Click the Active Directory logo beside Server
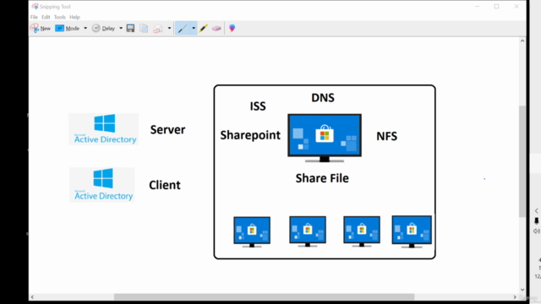 click(104, 129)
